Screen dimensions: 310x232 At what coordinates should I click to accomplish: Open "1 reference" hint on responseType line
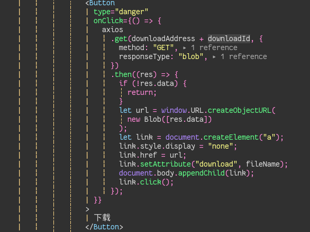point(244,57)
